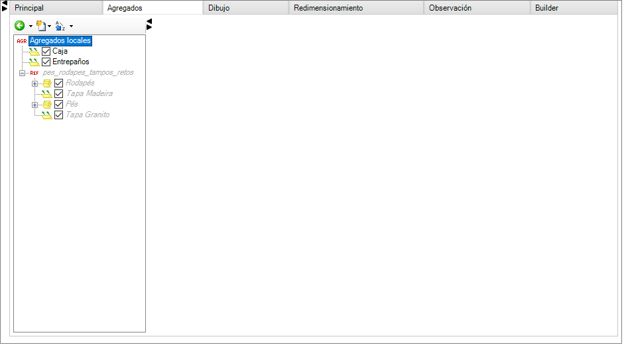Click the aggregate icon beside Tapa Granito

point(47,115)
